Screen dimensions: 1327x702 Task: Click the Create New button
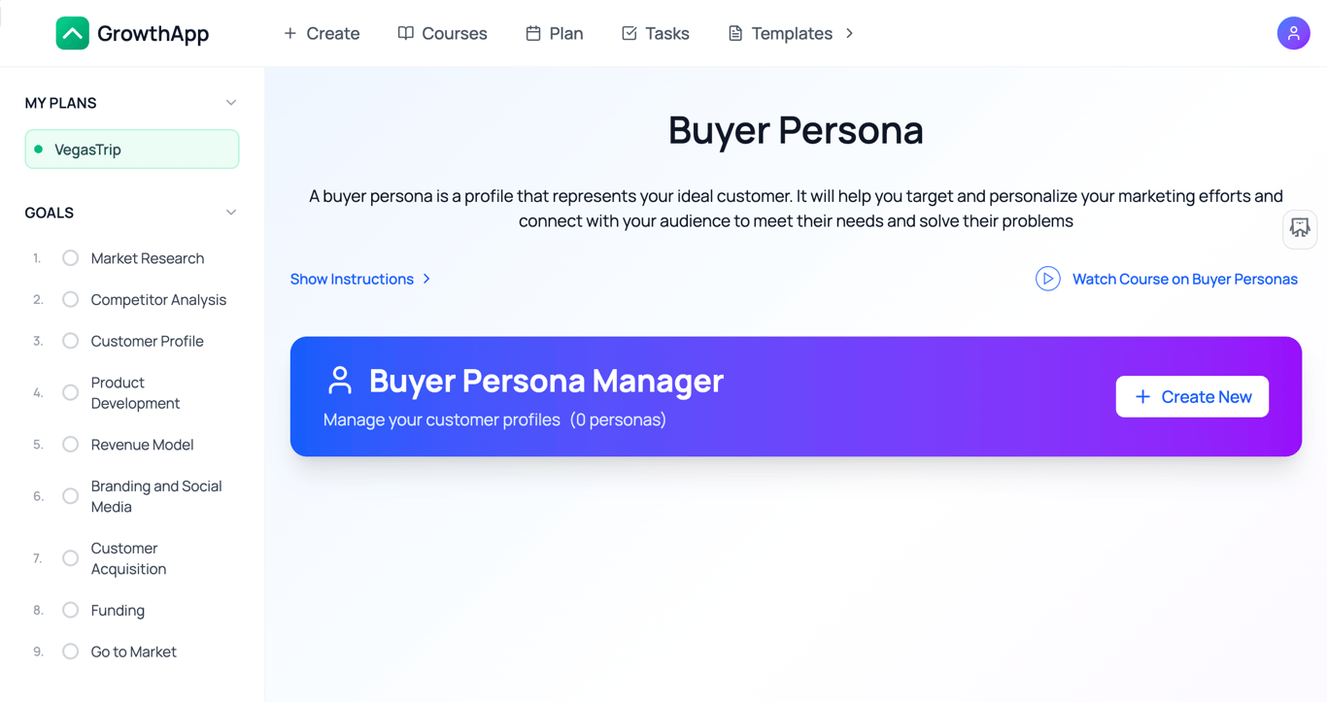1192,396
